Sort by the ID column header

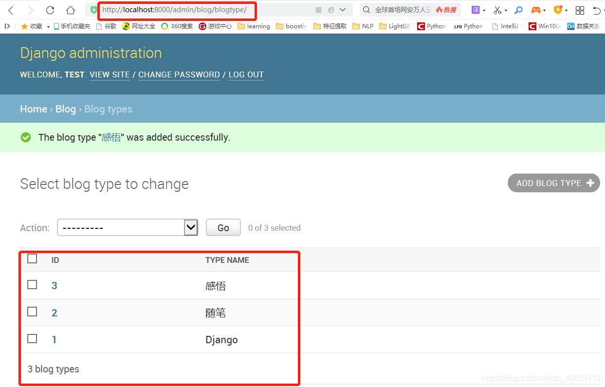click(55, 260)
